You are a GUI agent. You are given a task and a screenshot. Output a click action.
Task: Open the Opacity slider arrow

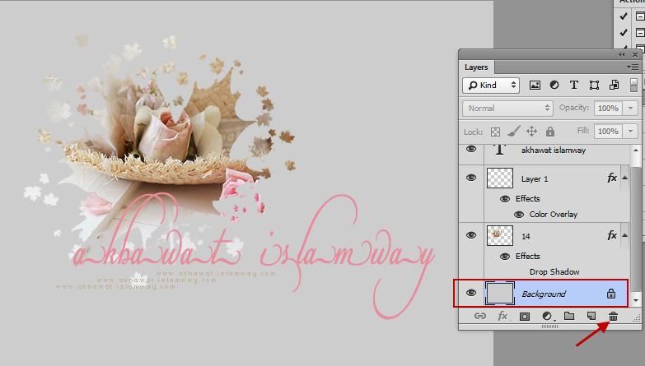(x=630, y=109)
